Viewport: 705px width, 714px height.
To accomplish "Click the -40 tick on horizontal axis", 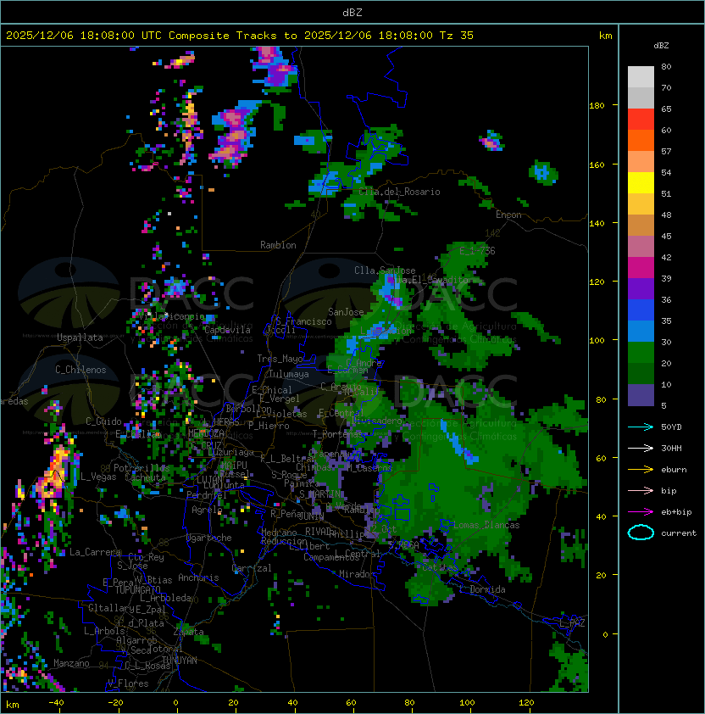I will [x=56, y=703].
